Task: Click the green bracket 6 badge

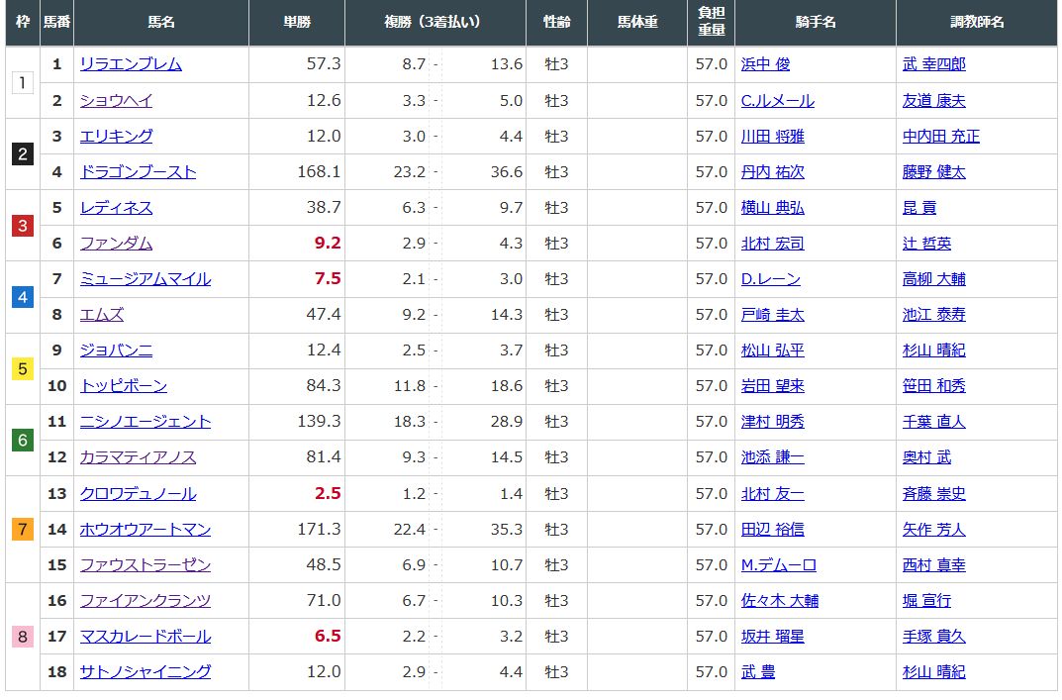Action: pyautogui.click(x=23, y=440)
